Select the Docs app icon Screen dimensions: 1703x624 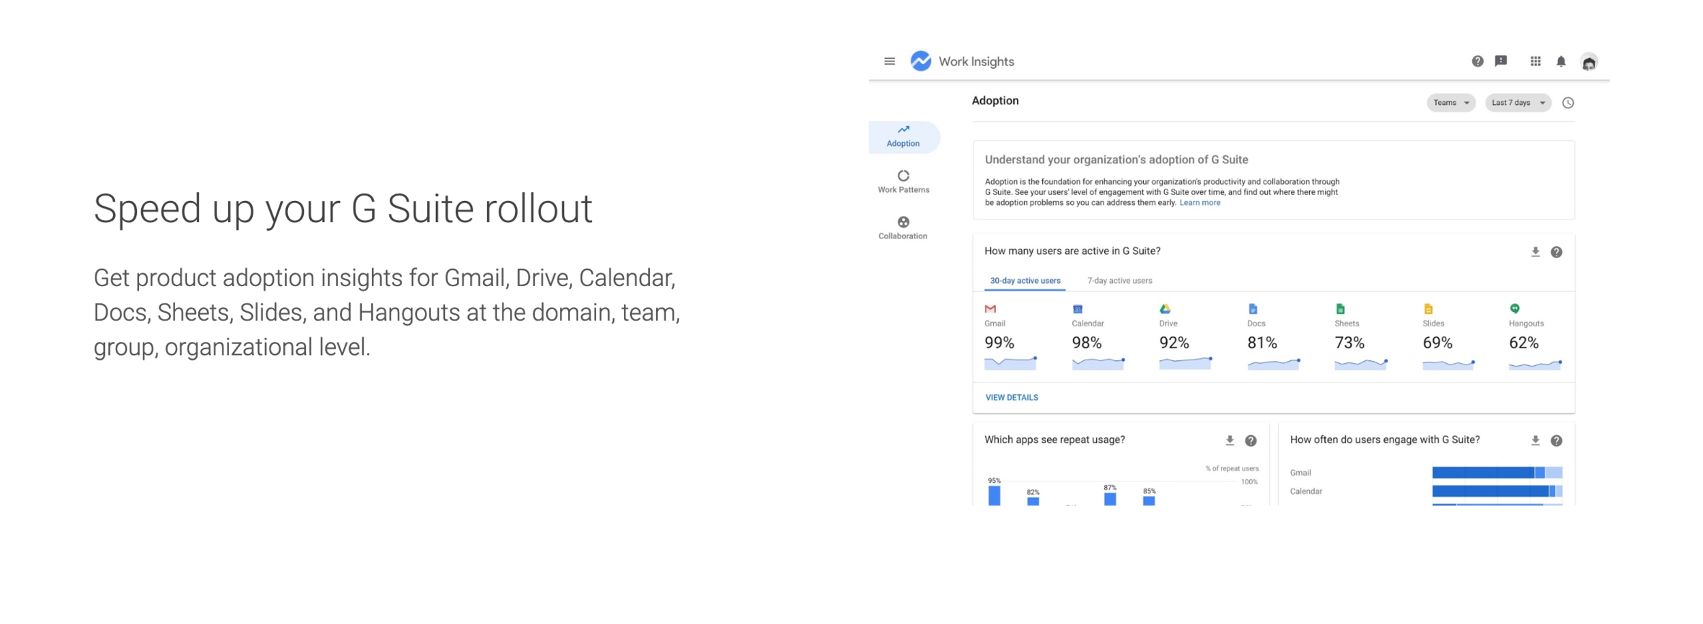point(1253,309)
